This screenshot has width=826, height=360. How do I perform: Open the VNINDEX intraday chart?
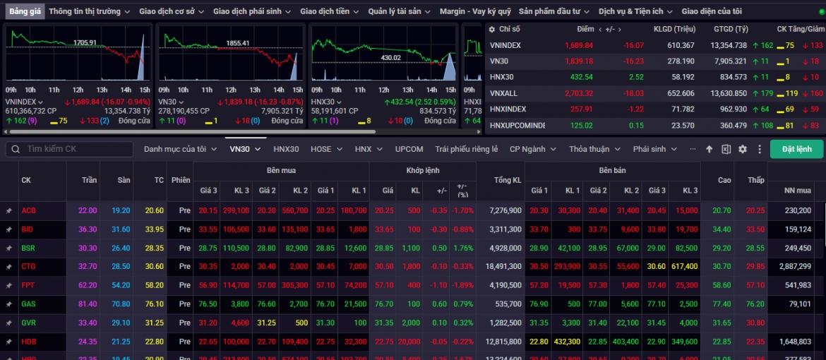coord(78,53)
